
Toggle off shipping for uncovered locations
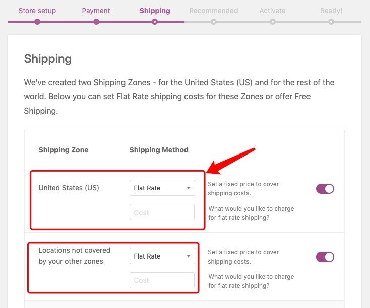click(325, 257)
